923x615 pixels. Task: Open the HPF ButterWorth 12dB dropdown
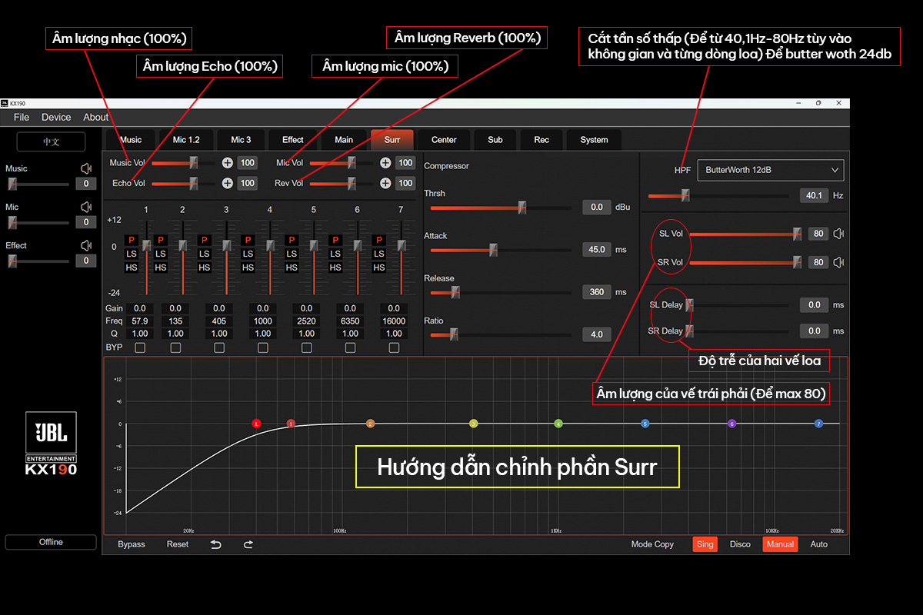[770, 170]
